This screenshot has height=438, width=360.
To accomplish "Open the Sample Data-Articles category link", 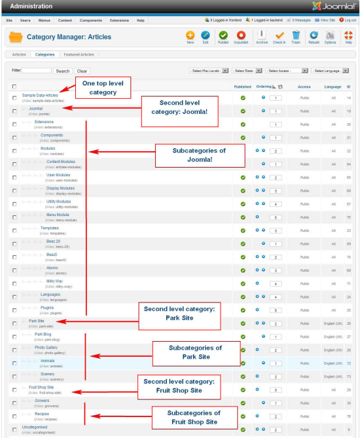I will [40, 95].
